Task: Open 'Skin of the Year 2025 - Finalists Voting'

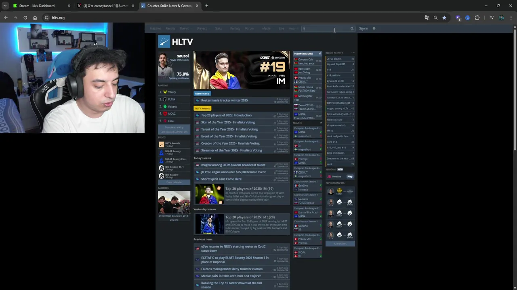Action: pos(242,122)
